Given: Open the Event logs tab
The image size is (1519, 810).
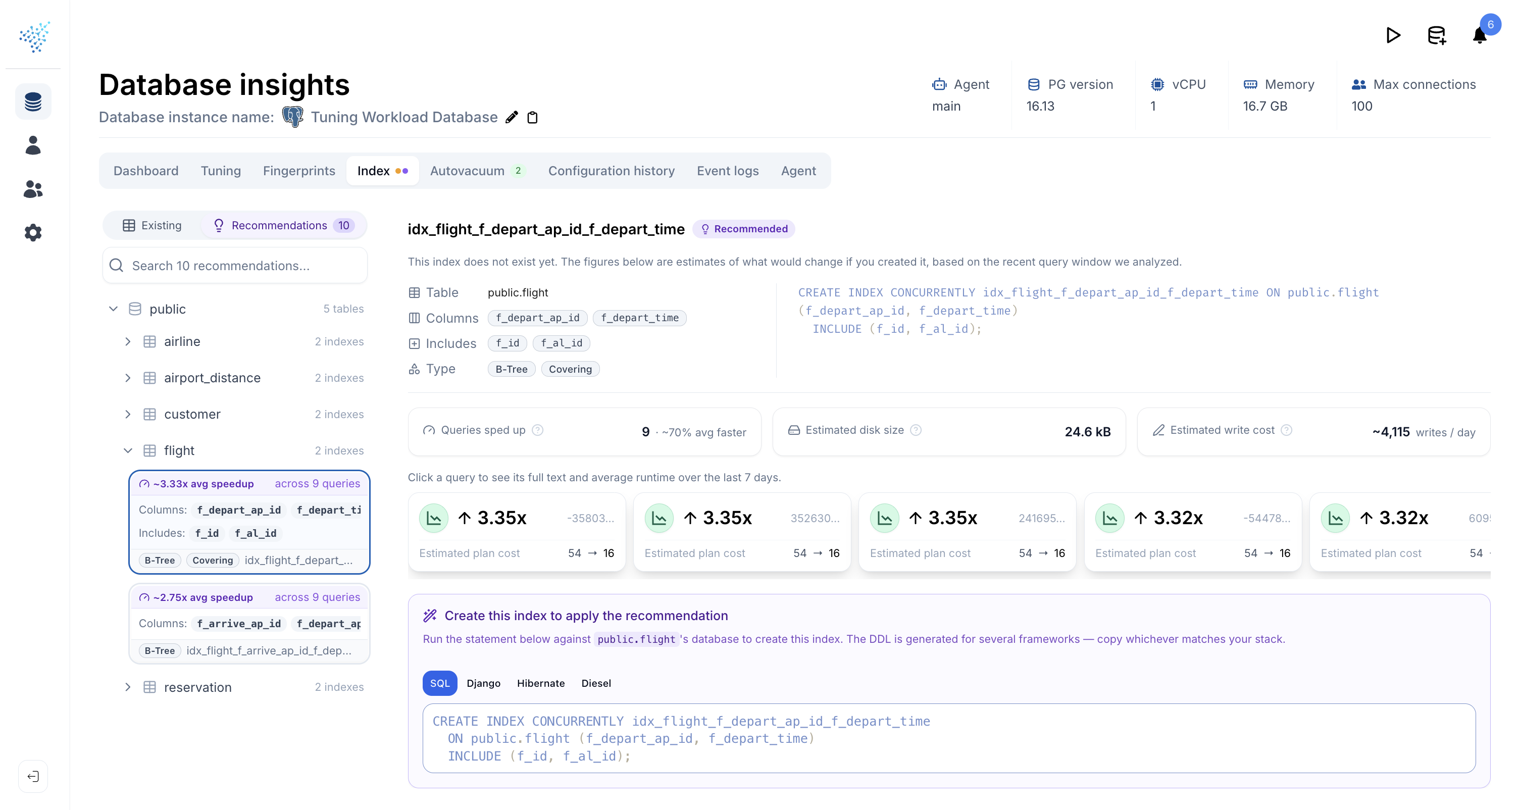Looking at the screenshot, I should pyautogui.click(x=728, y=171).
